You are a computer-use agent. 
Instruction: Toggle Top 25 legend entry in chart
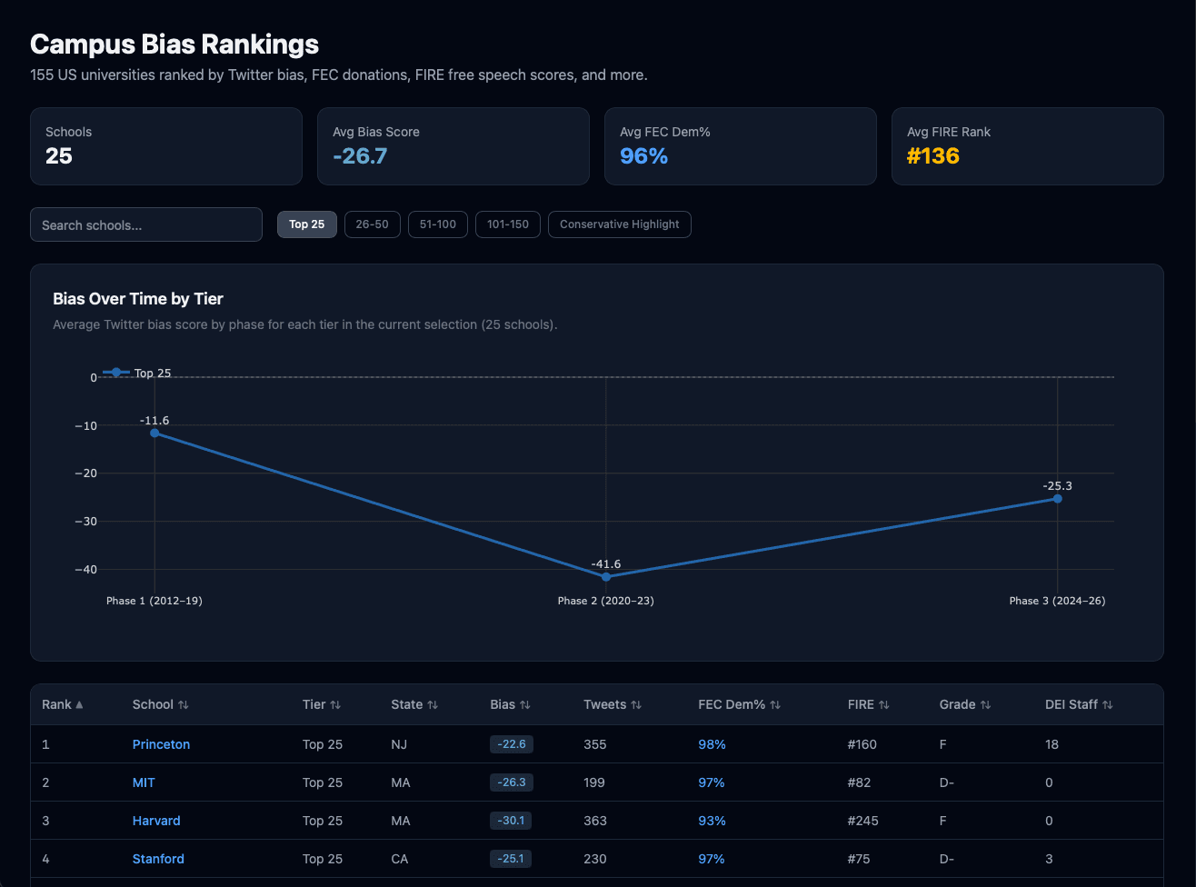pos(138,373)
